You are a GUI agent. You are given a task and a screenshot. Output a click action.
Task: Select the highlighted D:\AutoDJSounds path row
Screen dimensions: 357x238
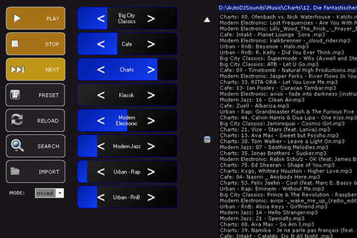(288, 8)
